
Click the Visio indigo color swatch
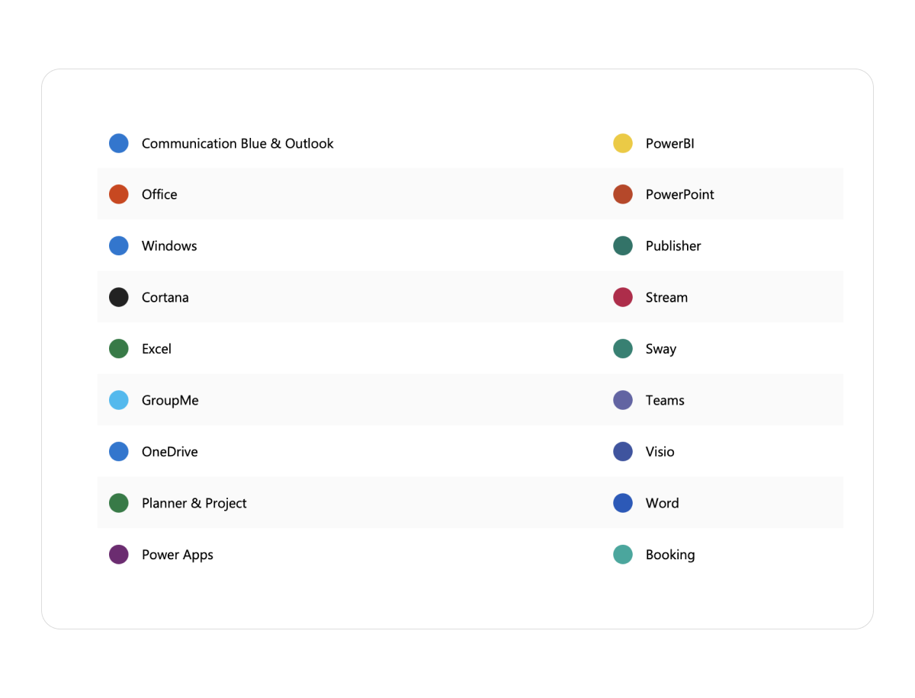pos(623,452)
